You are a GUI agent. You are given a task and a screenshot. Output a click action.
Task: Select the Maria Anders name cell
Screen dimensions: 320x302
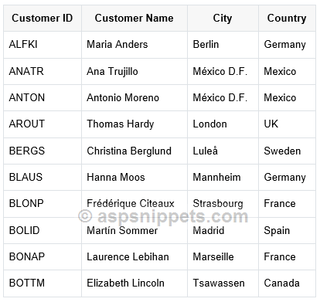134,45
